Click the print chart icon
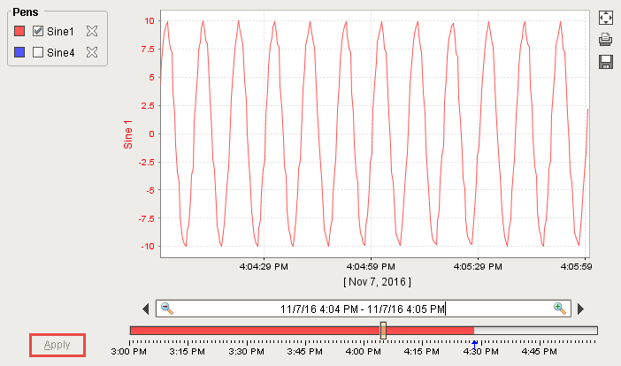621x366 pixels. tap(606, 39)
